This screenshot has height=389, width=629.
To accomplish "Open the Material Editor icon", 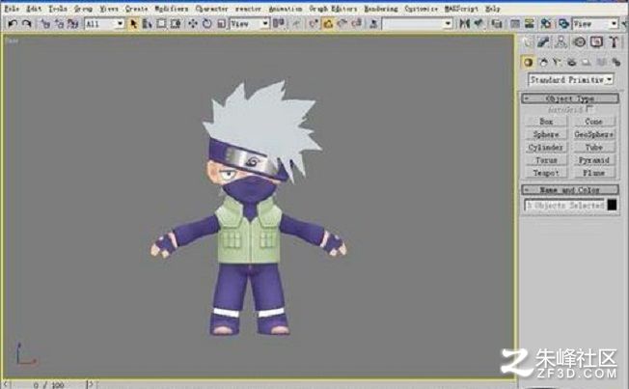I will click(x=546, y=24).
